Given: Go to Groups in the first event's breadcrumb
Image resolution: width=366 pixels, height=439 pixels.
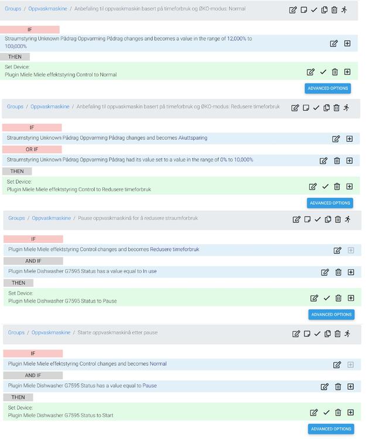Looking at the screenshot, I should [13, 9].
